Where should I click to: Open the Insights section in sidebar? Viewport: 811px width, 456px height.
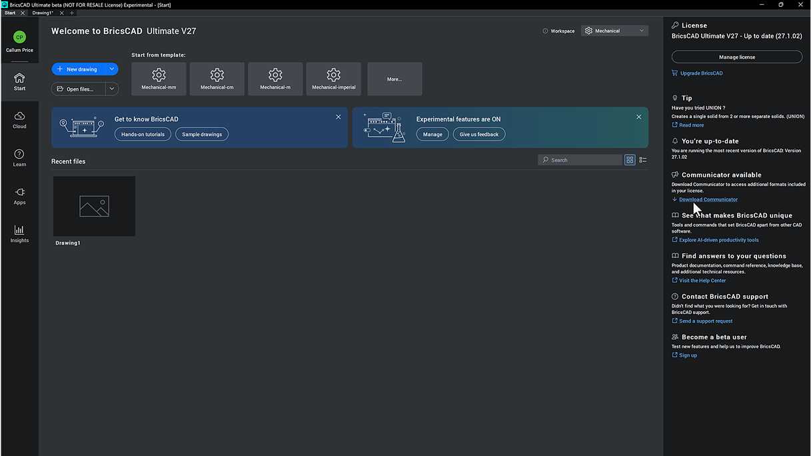(x=19, y=234)
